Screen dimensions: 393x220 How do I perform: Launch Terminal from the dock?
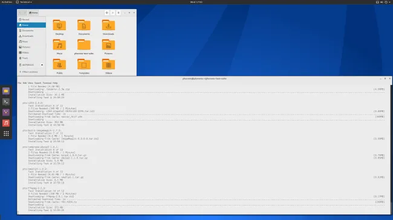pyautogui.click(x=6, y=102)
